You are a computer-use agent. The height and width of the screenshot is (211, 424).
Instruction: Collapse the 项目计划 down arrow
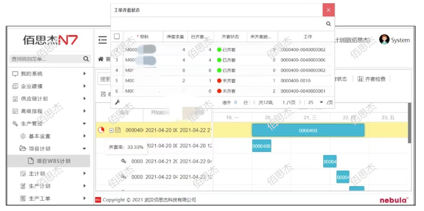click(x=84, y=149)
